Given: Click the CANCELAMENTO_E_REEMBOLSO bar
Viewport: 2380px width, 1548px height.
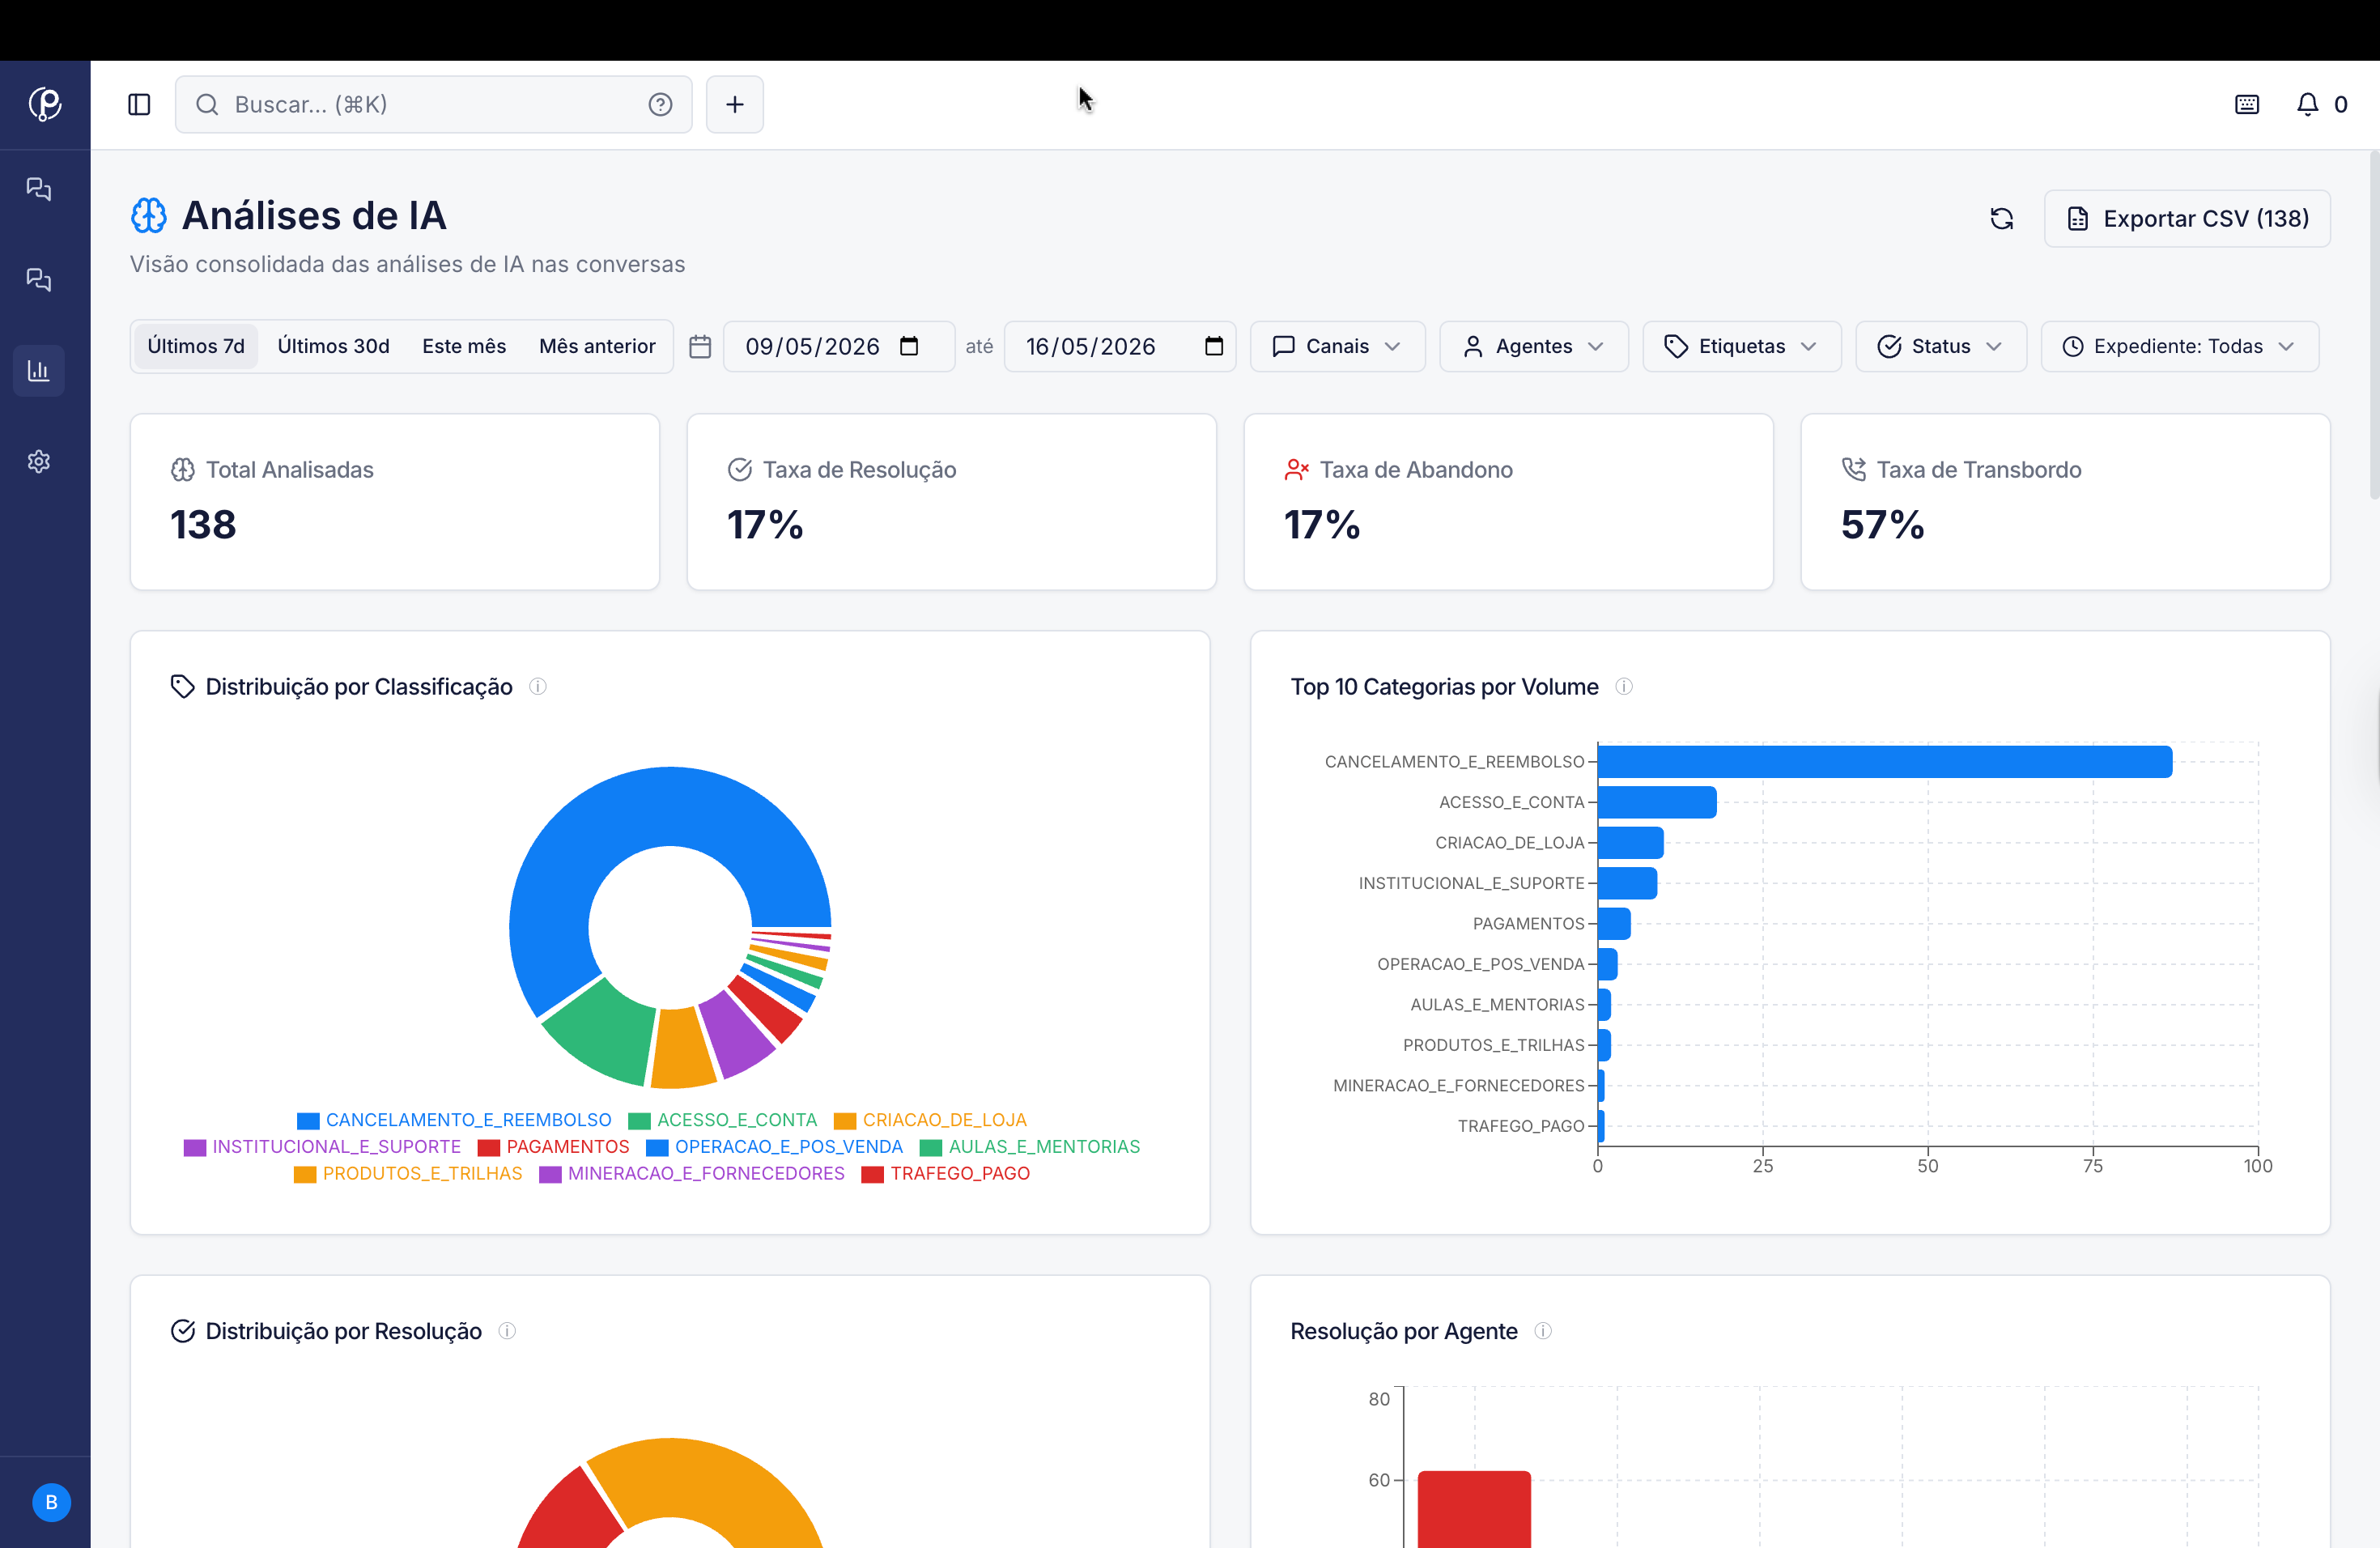Looking at the screenshot, I should [x=1885, y=761].
